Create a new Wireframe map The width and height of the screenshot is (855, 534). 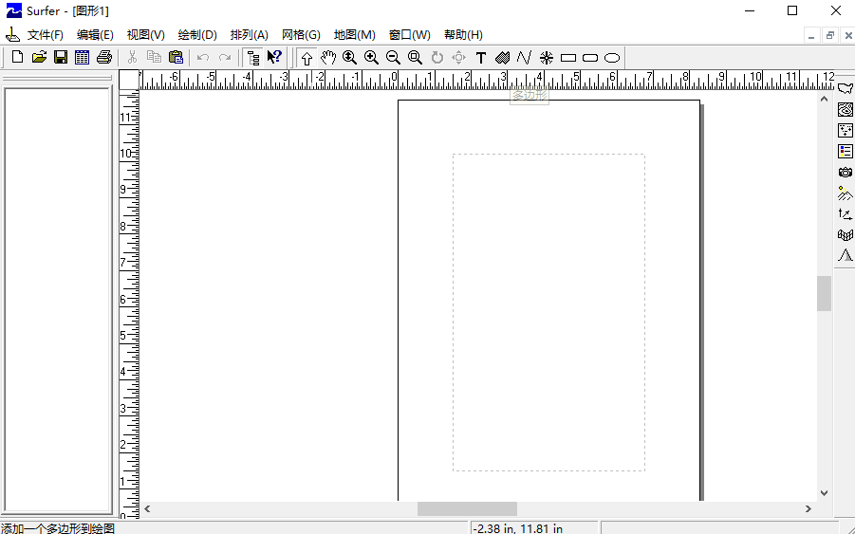(846, 235)
